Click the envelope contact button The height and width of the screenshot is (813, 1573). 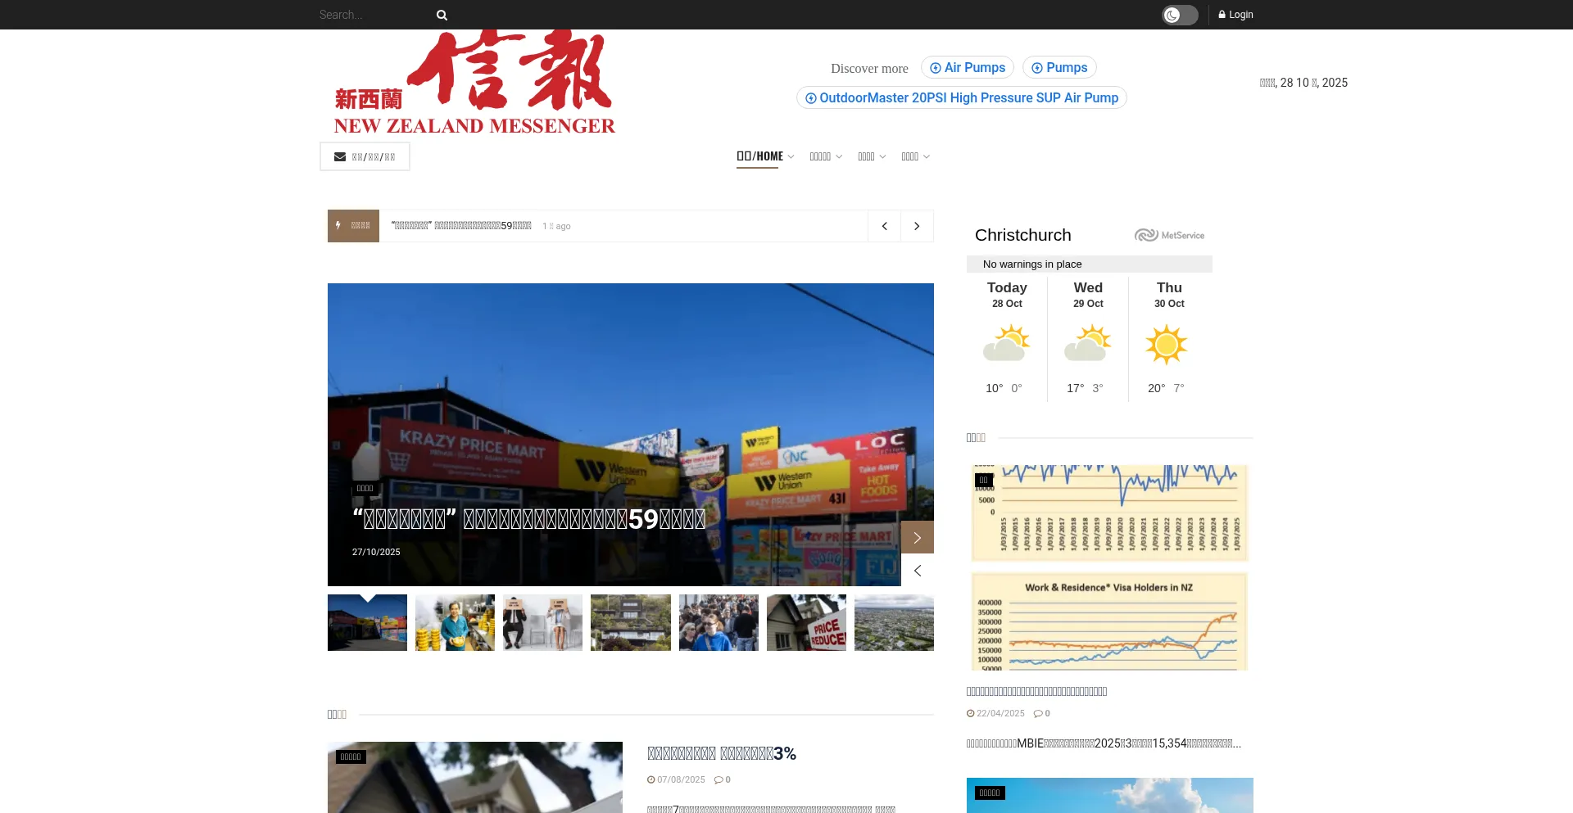[365, 156]
